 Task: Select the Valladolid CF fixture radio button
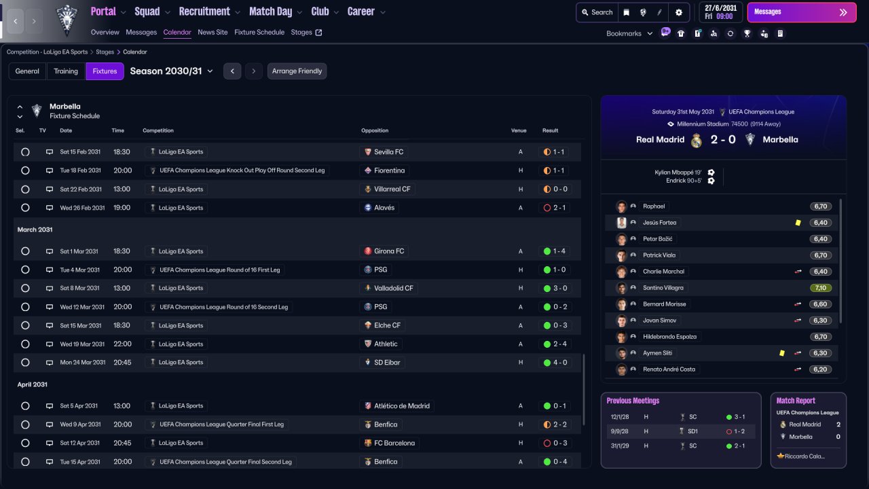click(25, 288)
